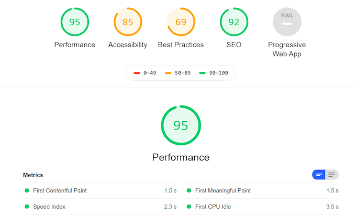Click the green dot beside First CPU Idle

[x=189, y=207]
